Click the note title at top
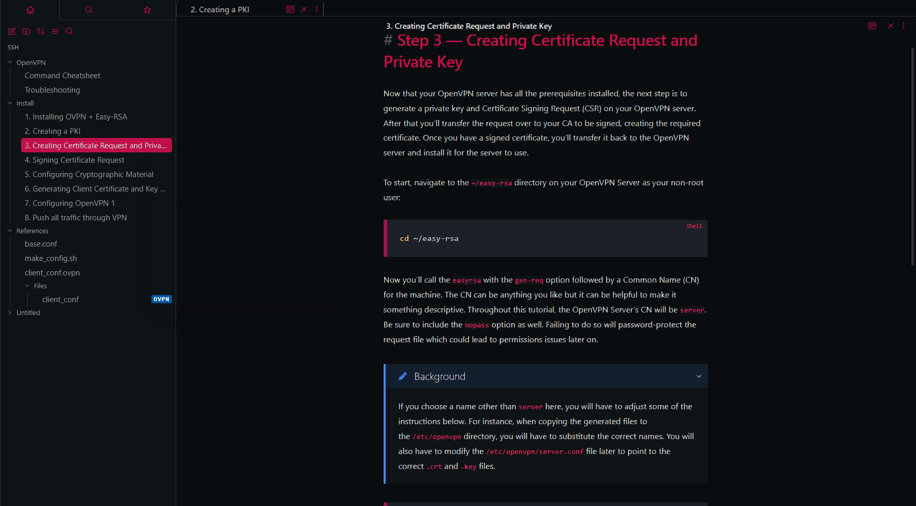916x506 pixels. [469, 26]
